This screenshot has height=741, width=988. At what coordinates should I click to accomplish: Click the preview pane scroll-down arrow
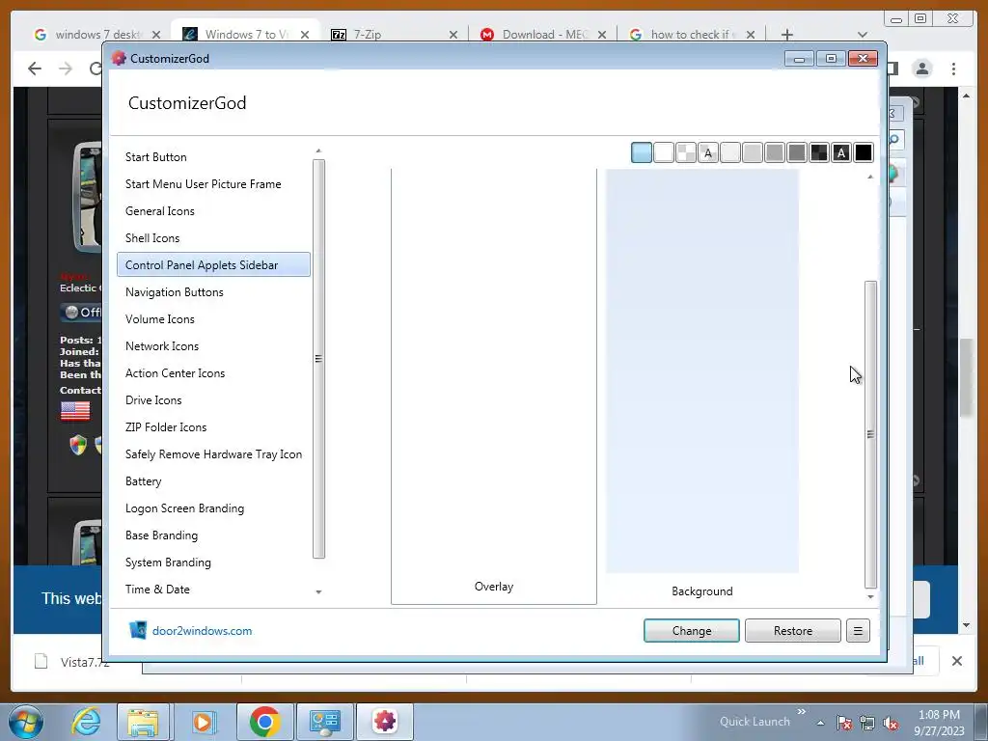click(870, 596)
